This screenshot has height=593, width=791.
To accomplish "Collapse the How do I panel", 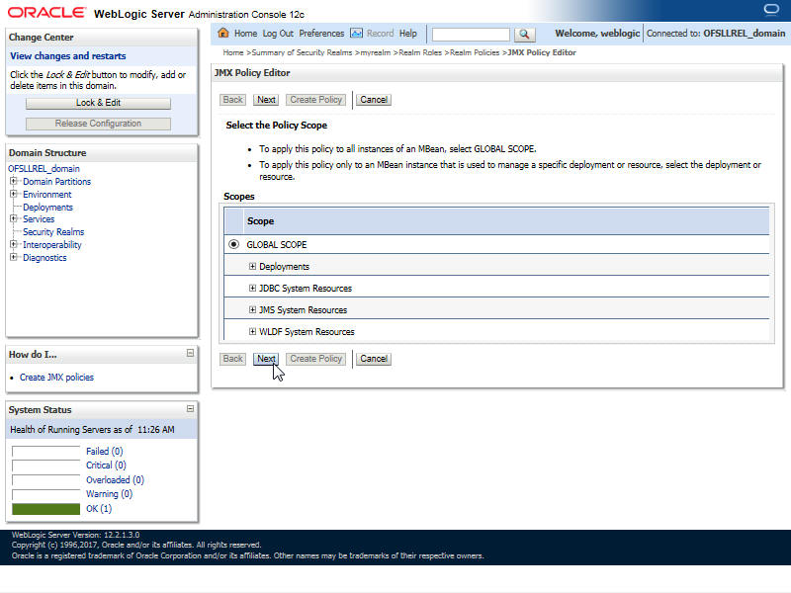I will click(190, 353).
